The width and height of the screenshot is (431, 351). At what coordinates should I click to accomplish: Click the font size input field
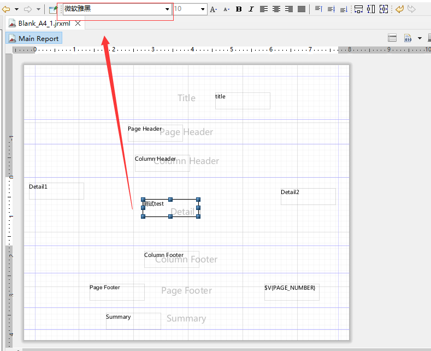pyautogui.click(x=187, y=9)
